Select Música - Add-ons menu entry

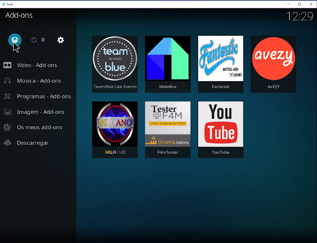tap(39, 81)
